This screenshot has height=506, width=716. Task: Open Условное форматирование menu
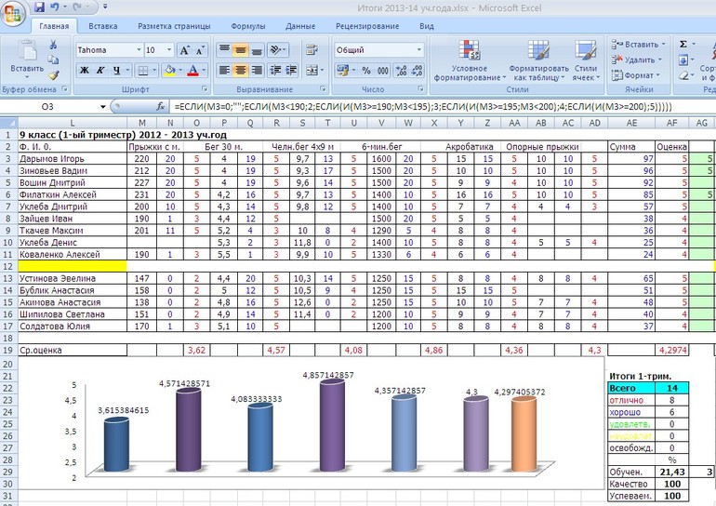pos(470,60)
